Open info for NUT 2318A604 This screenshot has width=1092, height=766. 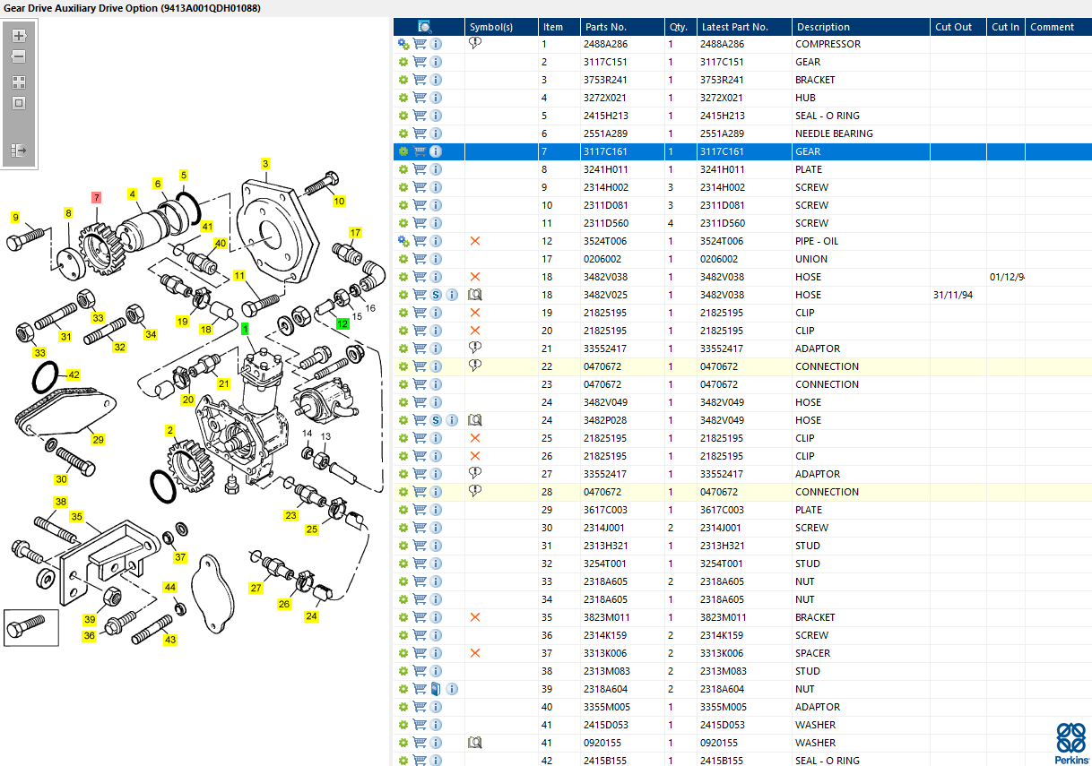(452, 689)
